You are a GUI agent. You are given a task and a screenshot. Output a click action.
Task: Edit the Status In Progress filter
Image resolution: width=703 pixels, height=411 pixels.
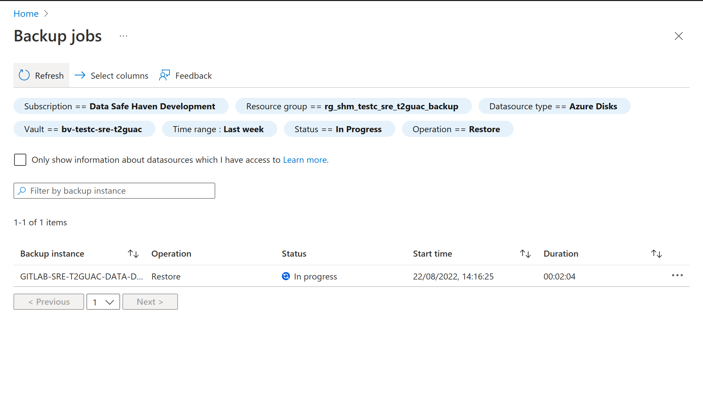coord(339,129)
